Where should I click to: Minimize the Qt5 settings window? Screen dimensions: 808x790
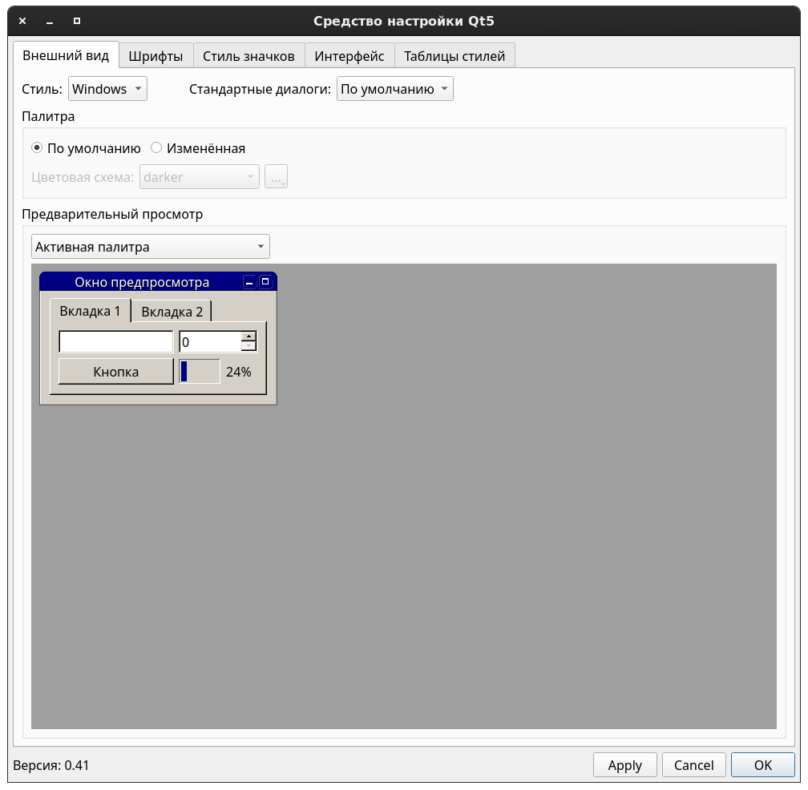tap(50, 21)
